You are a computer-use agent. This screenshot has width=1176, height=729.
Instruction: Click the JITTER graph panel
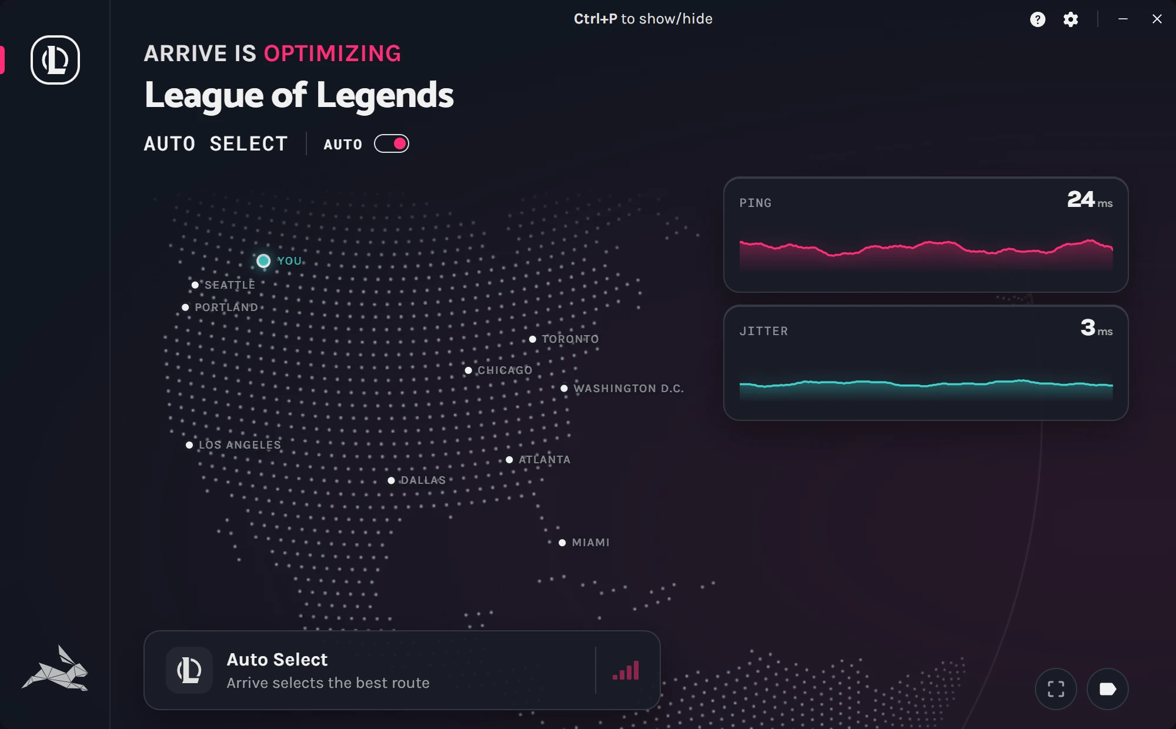click(x=926, y=363)
